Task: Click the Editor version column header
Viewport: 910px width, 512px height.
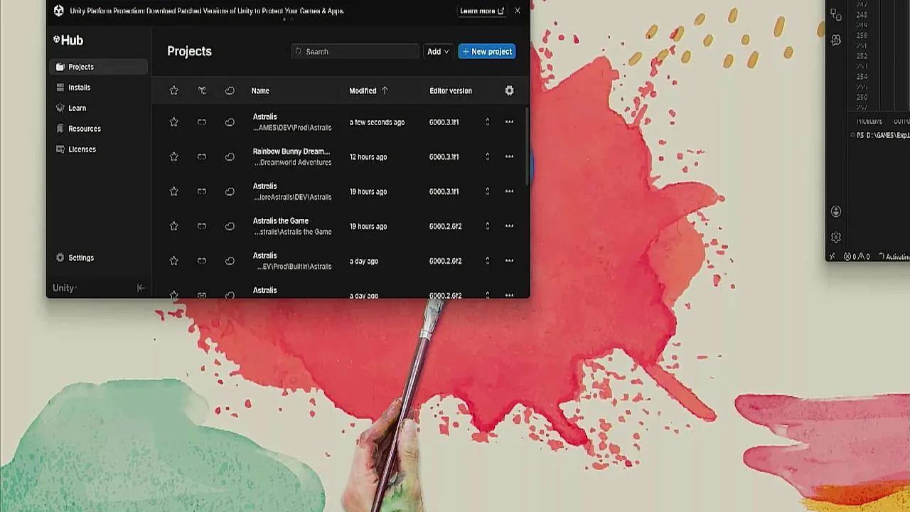Action: pyautogui.click(x=451, y=90)
